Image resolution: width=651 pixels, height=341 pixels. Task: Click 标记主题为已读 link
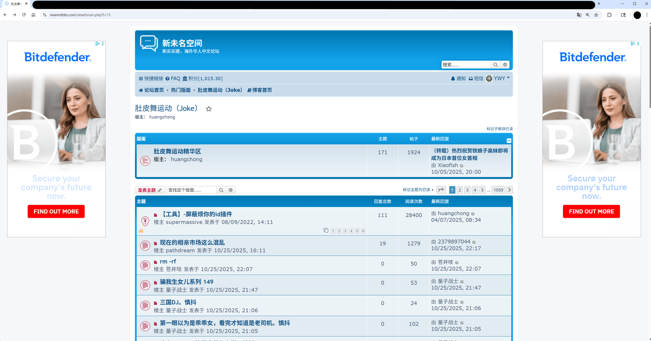[417, 190]
